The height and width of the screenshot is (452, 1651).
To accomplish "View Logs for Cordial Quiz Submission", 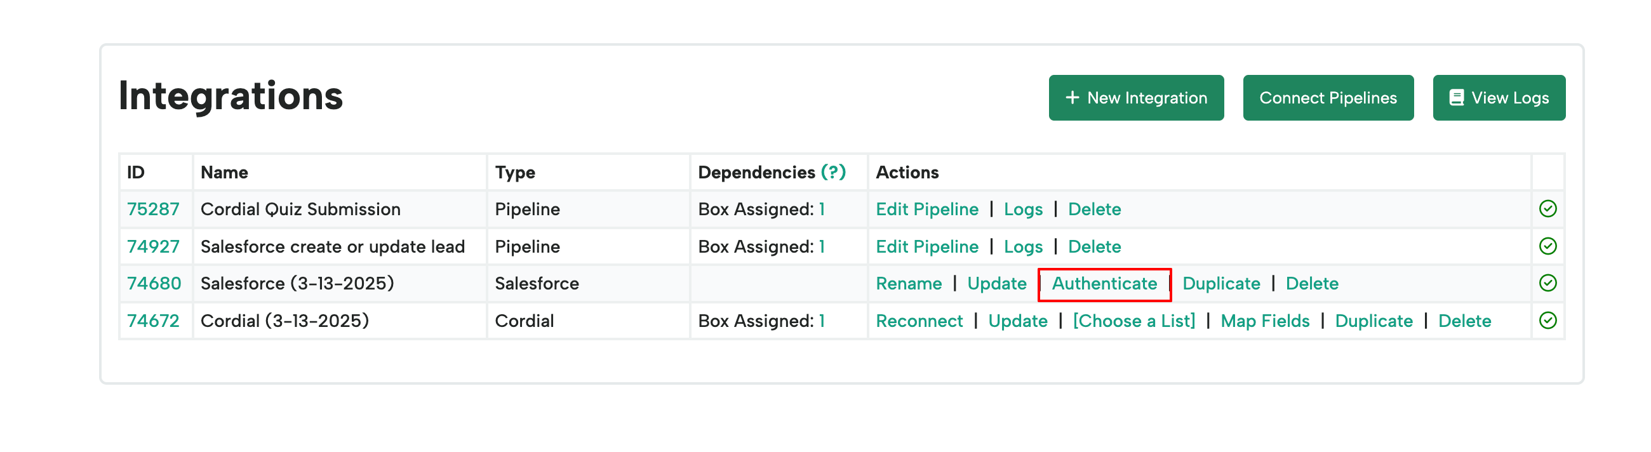I will (1023, 209).
